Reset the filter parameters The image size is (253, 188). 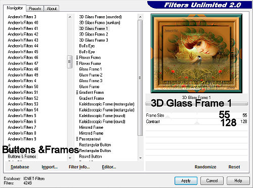[234, 167]
